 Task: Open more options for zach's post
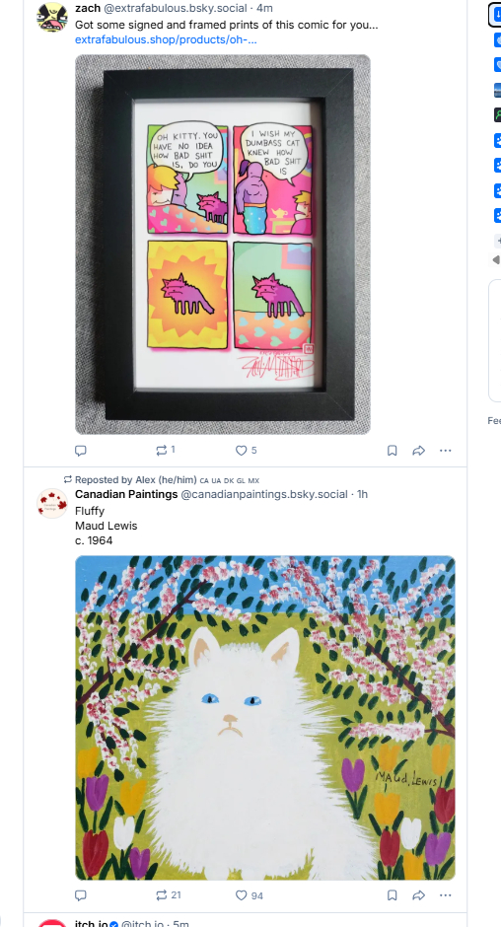pos(446,451)
